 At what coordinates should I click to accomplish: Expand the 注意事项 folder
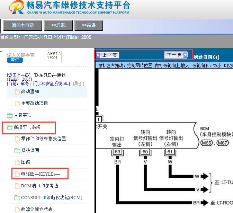point(23,115)
